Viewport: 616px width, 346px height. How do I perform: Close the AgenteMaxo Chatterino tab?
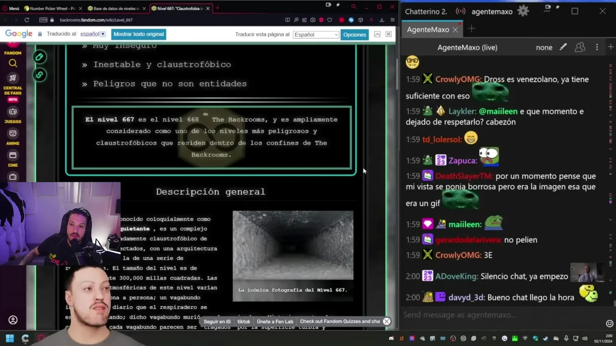pyautogui.click(x=455, y=30)
